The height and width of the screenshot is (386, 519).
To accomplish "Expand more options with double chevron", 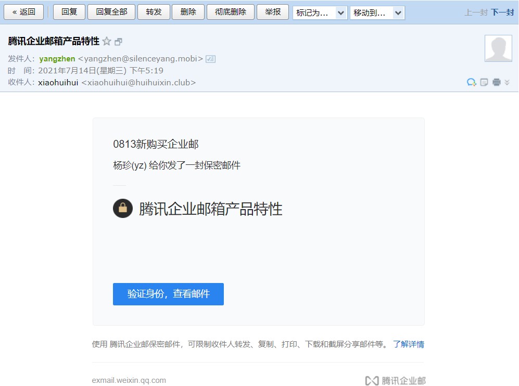I will pyautogui.click(x=507, y=82).
